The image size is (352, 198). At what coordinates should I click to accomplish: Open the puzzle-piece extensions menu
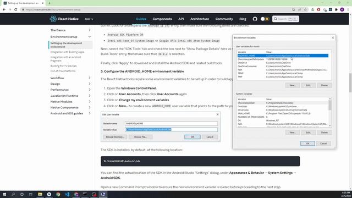point(336,10)
